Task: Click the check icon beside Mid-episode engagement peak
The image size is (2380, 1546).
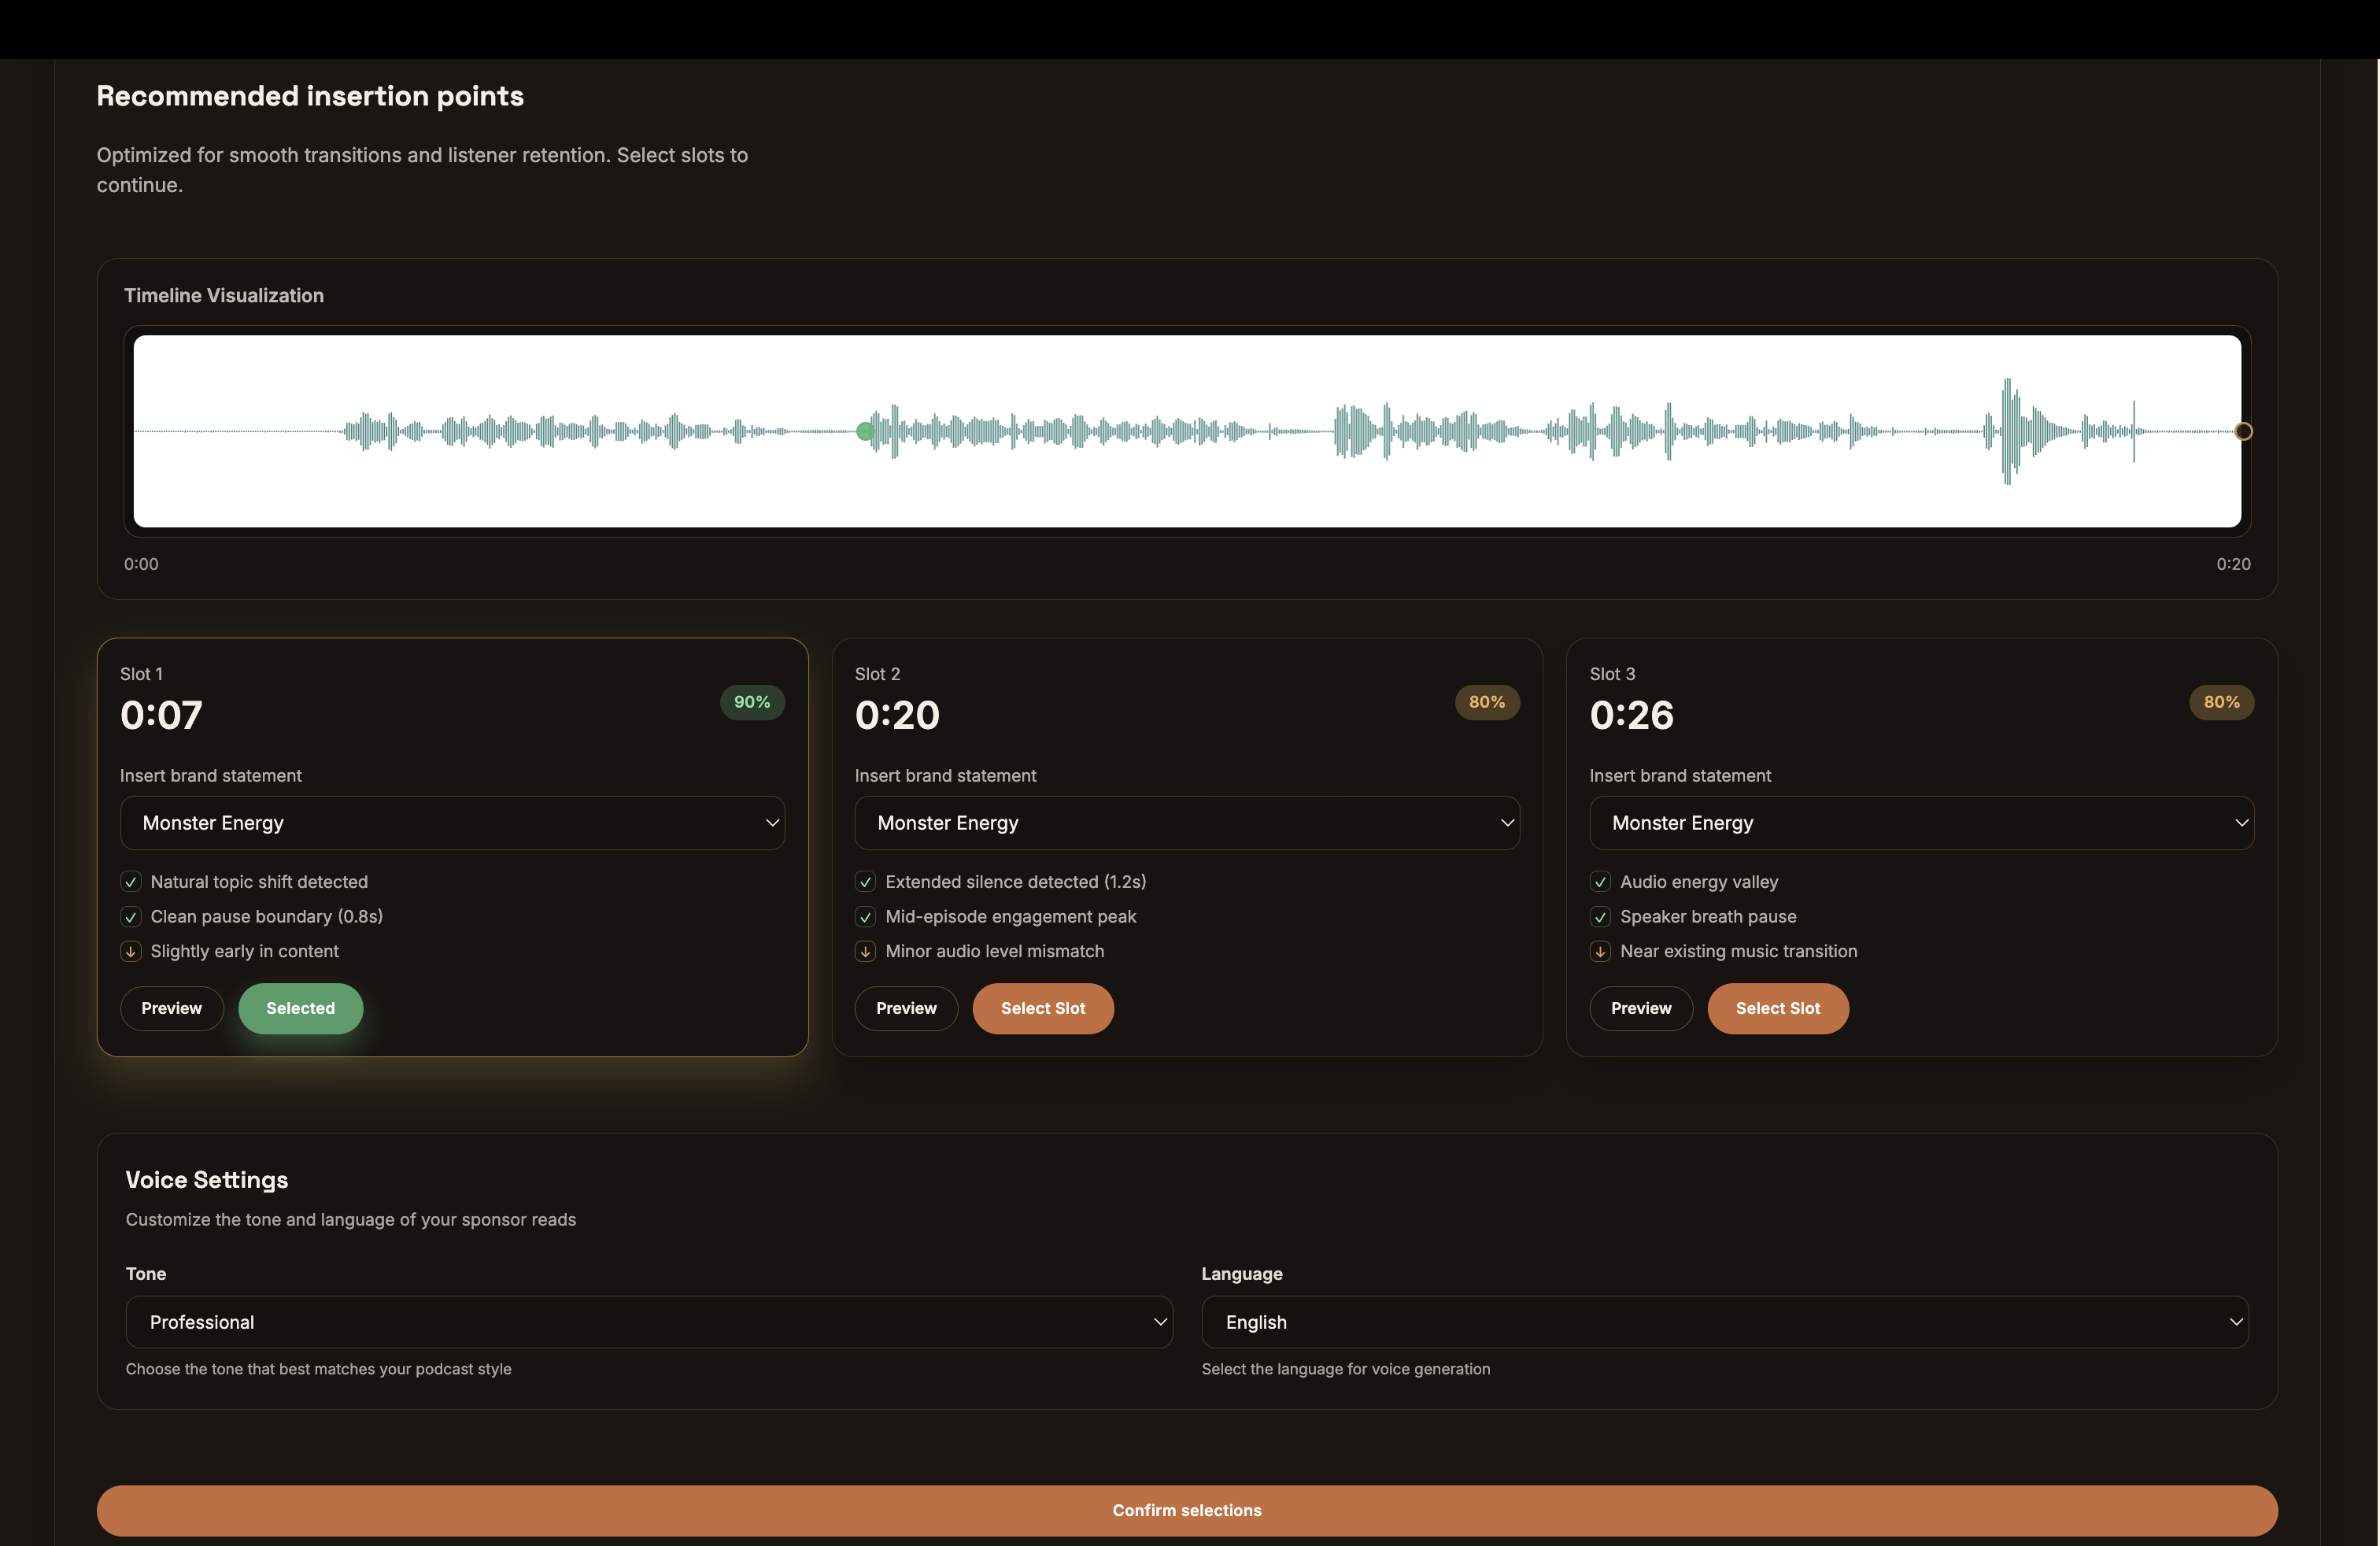Action: [x=865, y=917]
